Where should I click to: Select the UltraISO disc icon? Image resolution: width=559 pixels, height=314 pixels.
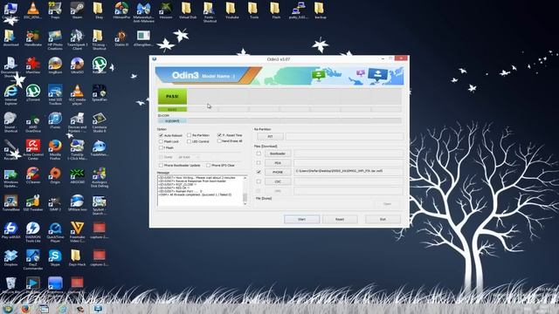(x=77, y=65)
